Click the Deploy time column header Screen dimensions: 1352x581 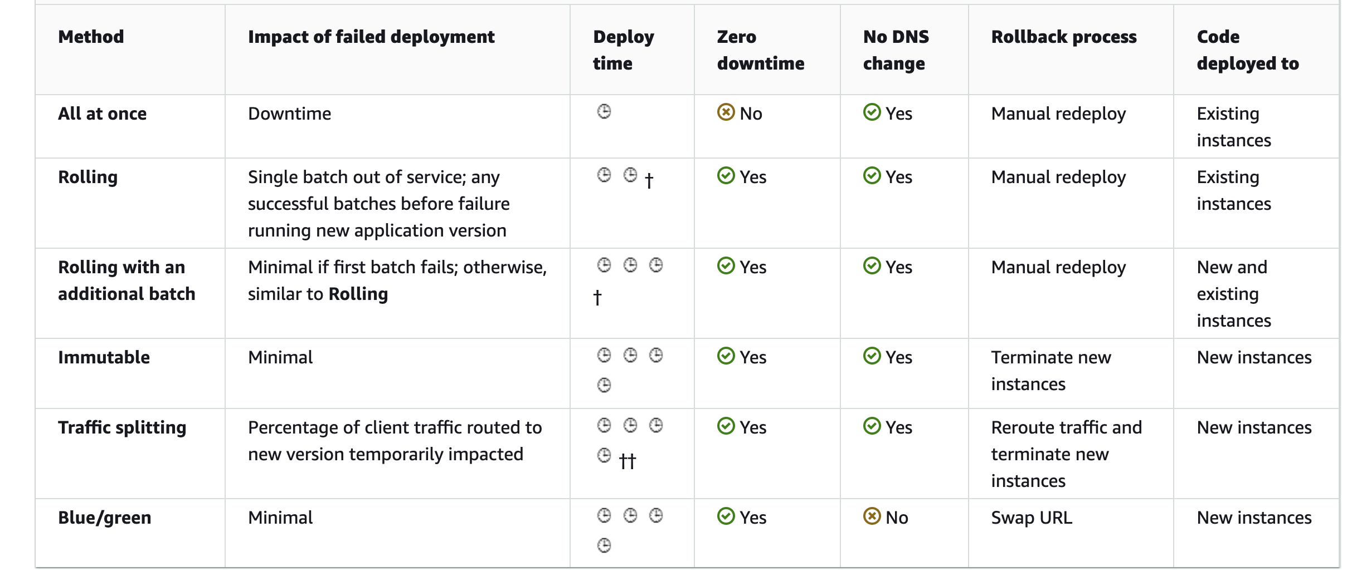point(623,50)
